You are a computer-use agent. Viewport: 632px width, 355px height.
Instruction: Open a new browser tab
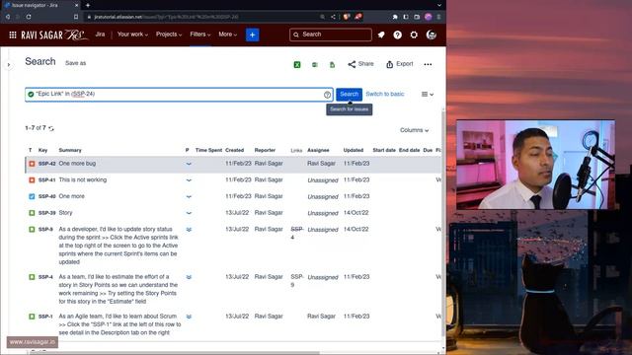click(88, 5)
